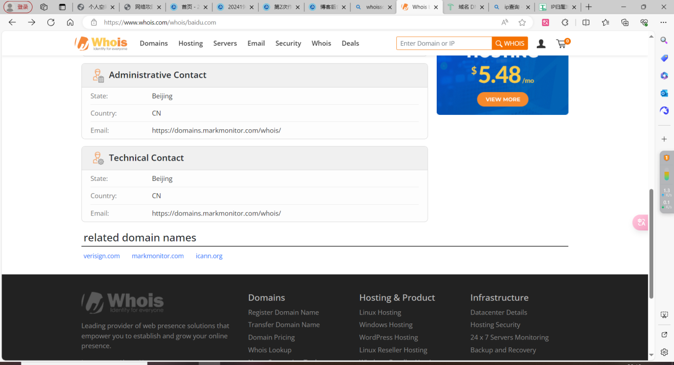The width and height of the screenshot is (674, 365).
Task: Click the page refresh icon
Action: [51, 22]
